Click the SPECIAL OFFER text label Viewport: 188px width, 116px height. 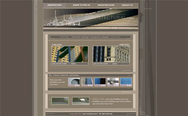pyautogui.click(x=98, y=99)
